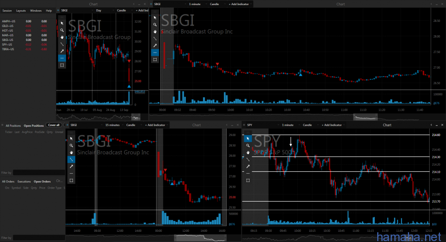
Task: Toggle off the highlighted horizontal line tool in Day chart
Action: click(62, 58)
